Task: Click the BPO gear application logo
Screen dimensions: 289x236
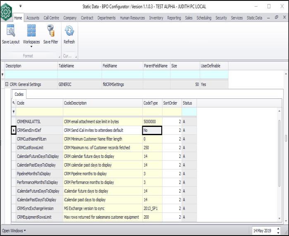Action: (x=6, y=11)
